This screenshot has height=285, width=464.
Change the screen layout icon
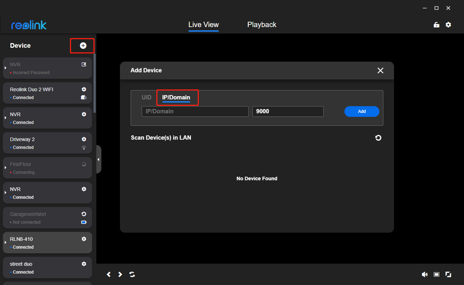436,274
